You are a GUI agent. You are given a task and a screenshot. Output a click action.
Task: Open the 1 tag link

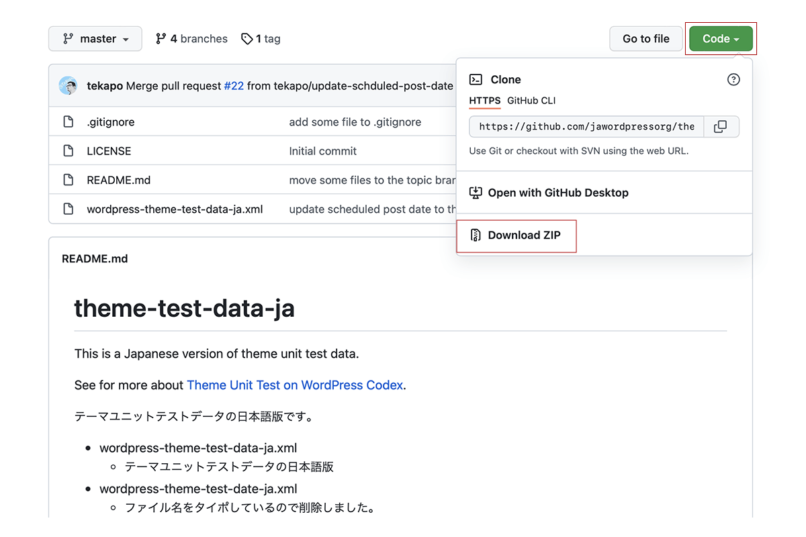pos(261,39)
